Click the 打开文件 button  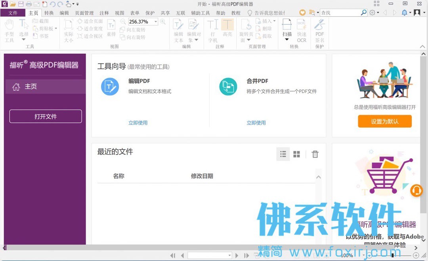coord(46,116)
